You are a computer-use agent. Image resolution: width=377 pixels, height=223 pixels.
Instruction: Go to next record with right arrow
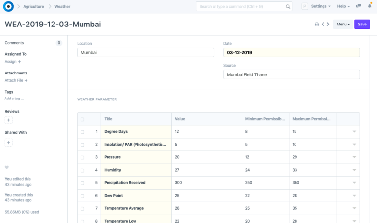click(x=328, y=25)
